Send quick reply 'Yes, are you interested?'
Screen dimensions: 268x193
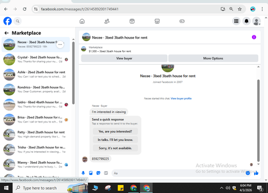[x=115, y=132]
